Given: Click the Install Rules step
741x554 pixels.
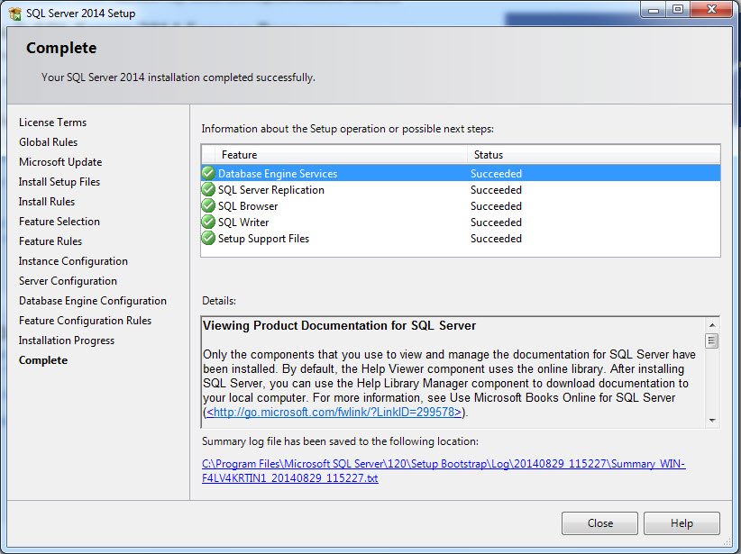Looking at the screenshot, I should (47, 202).
